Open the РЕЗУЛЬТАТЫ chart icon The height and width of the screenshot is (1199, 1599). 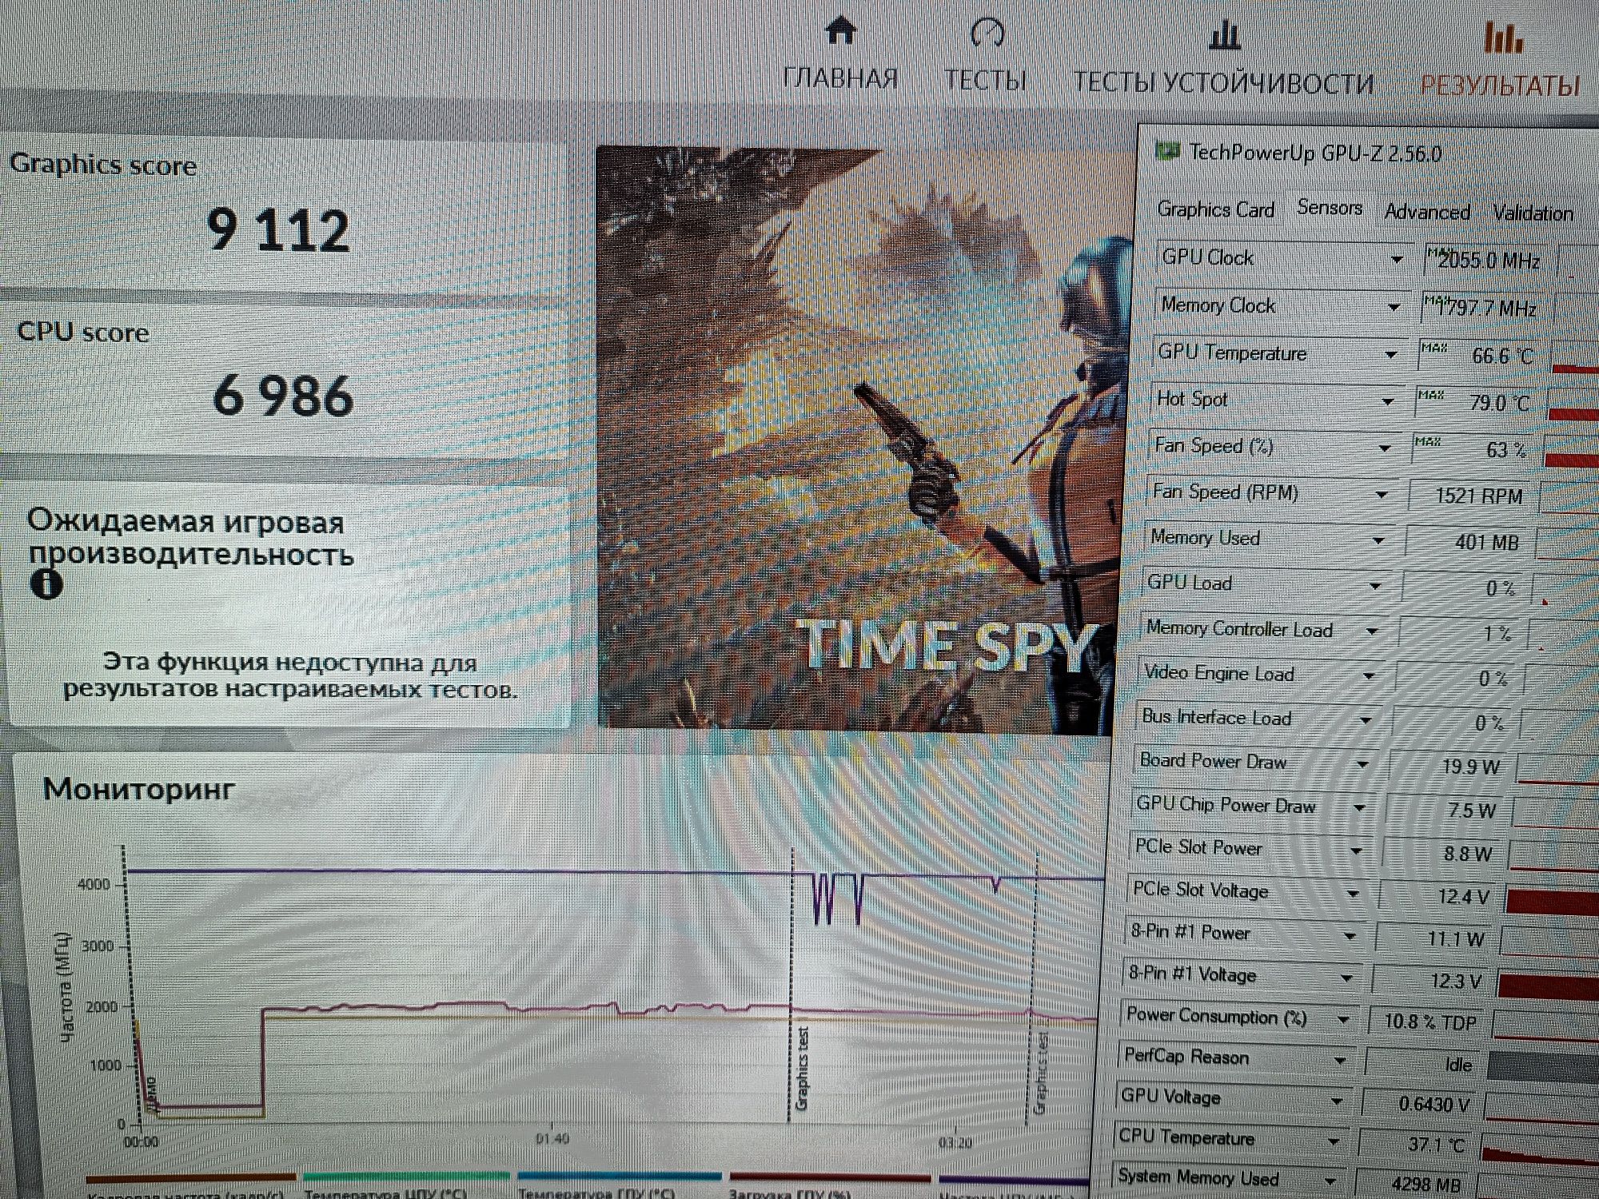[x=1504, y=38]
